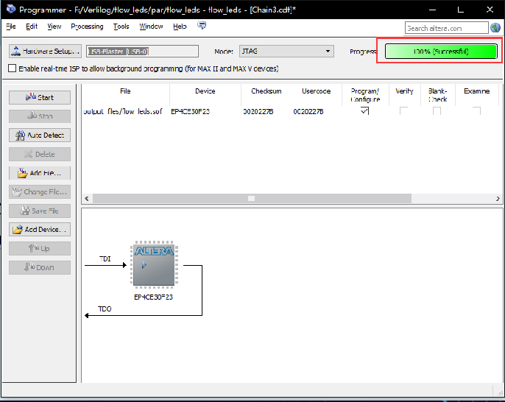Viewport: 505px width, 402px height.
Task: Open the Tools menu
Action: tap(121, 27)
